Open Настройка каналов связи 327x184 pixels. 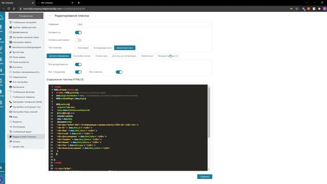26,37
